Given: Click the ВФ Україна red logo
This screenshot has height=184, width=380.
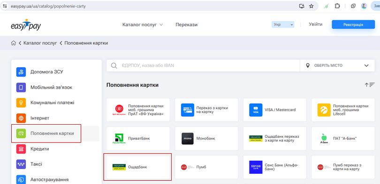Looking at the screenshot, I should coord(119,110).
